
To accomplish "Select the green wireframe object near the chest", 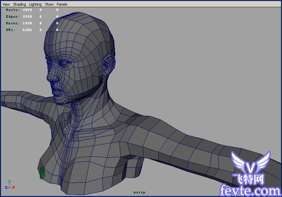I will 42,173.
